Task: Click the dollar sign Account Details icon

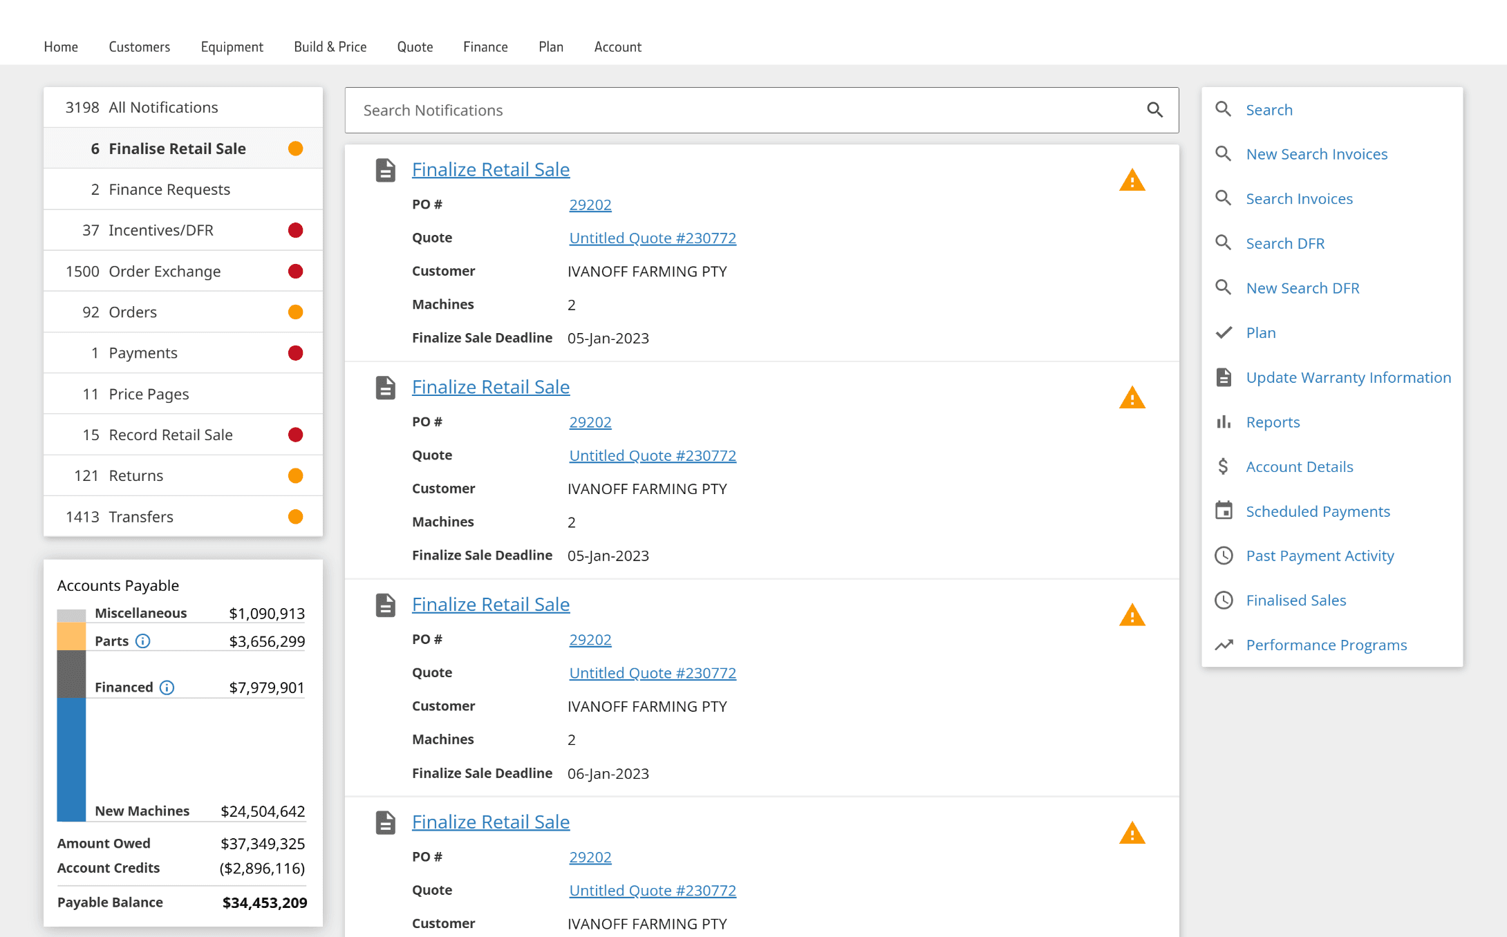Action: pyautogui.click(x=1224, y=466)
